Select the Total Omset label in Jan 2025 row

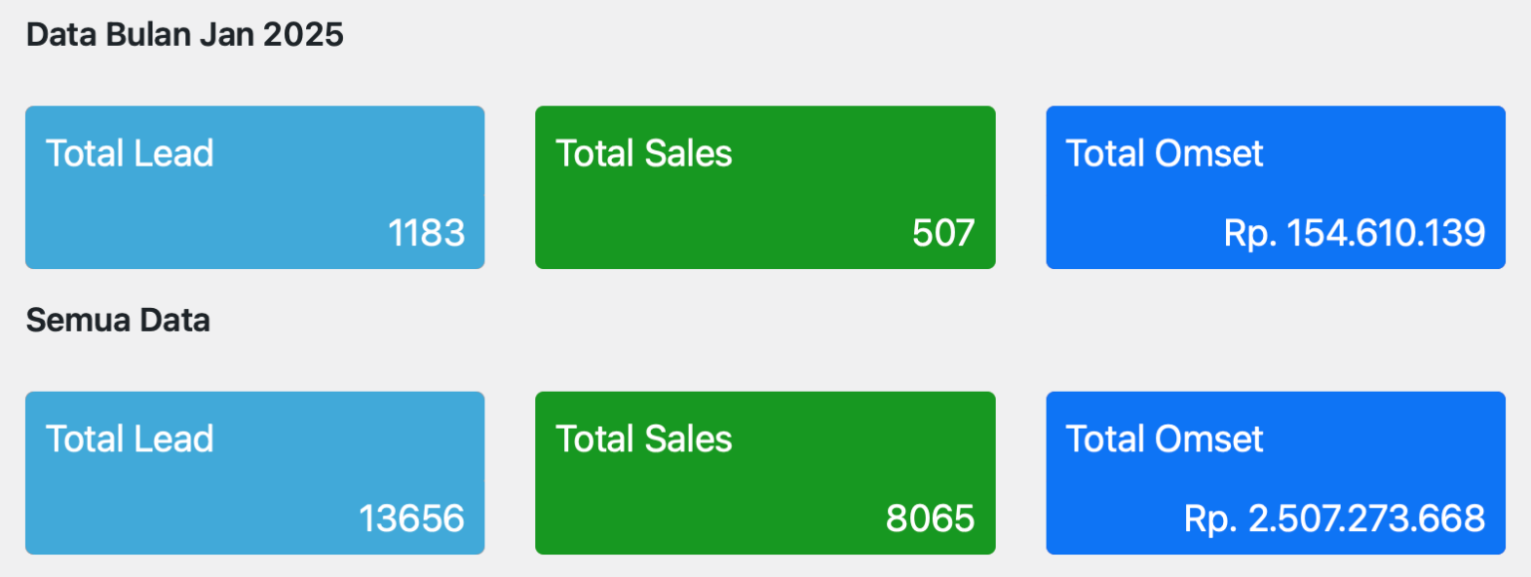tap(1165, 153)
